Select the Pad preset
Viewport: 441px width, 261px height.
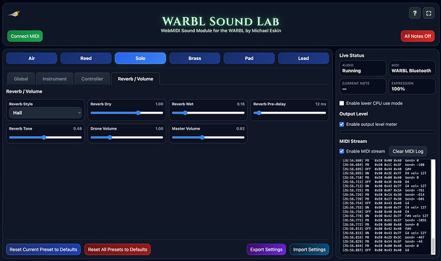click(249, 58)
